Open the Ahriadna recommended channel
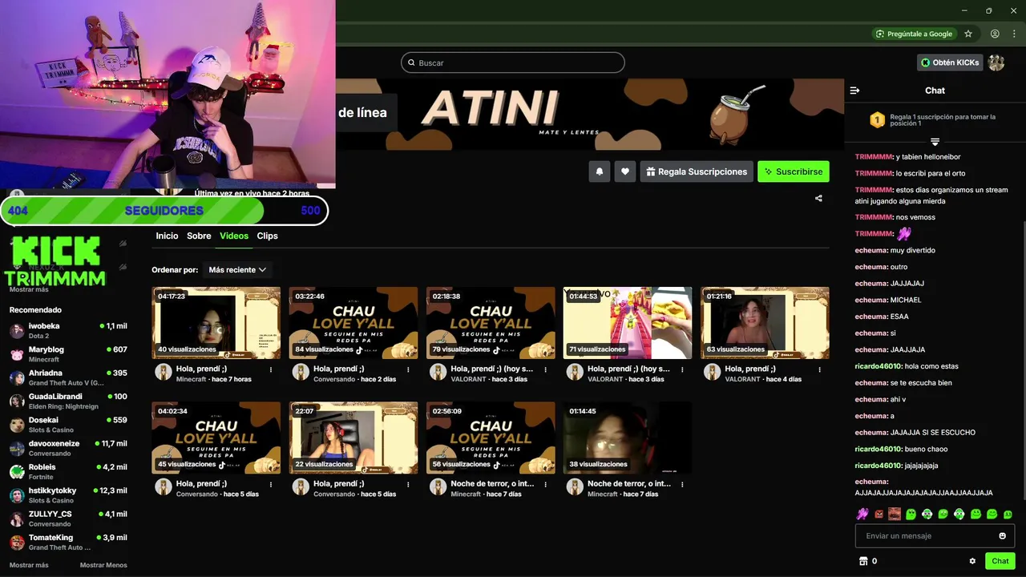The image size is (1026, 577). pos(68,377)
